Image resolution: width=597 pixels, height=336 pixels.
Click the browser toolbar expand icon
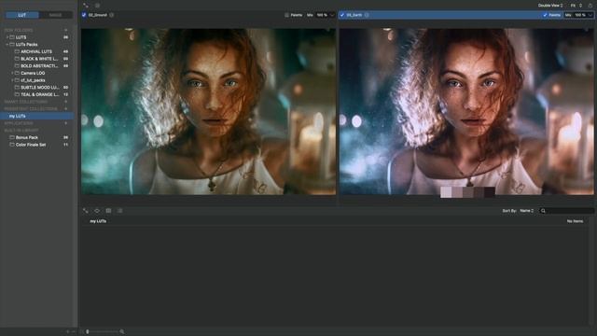point(85,211)
